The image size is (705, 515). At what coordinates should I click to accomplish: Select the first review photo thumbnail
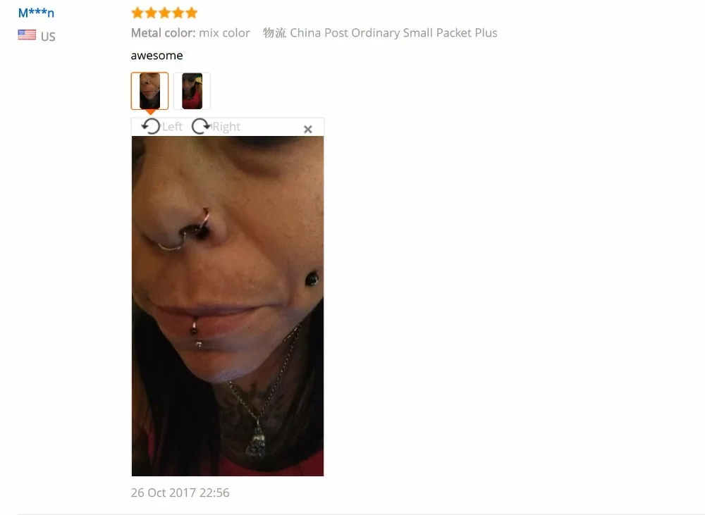pyautogui.click(x=149, y=91)
